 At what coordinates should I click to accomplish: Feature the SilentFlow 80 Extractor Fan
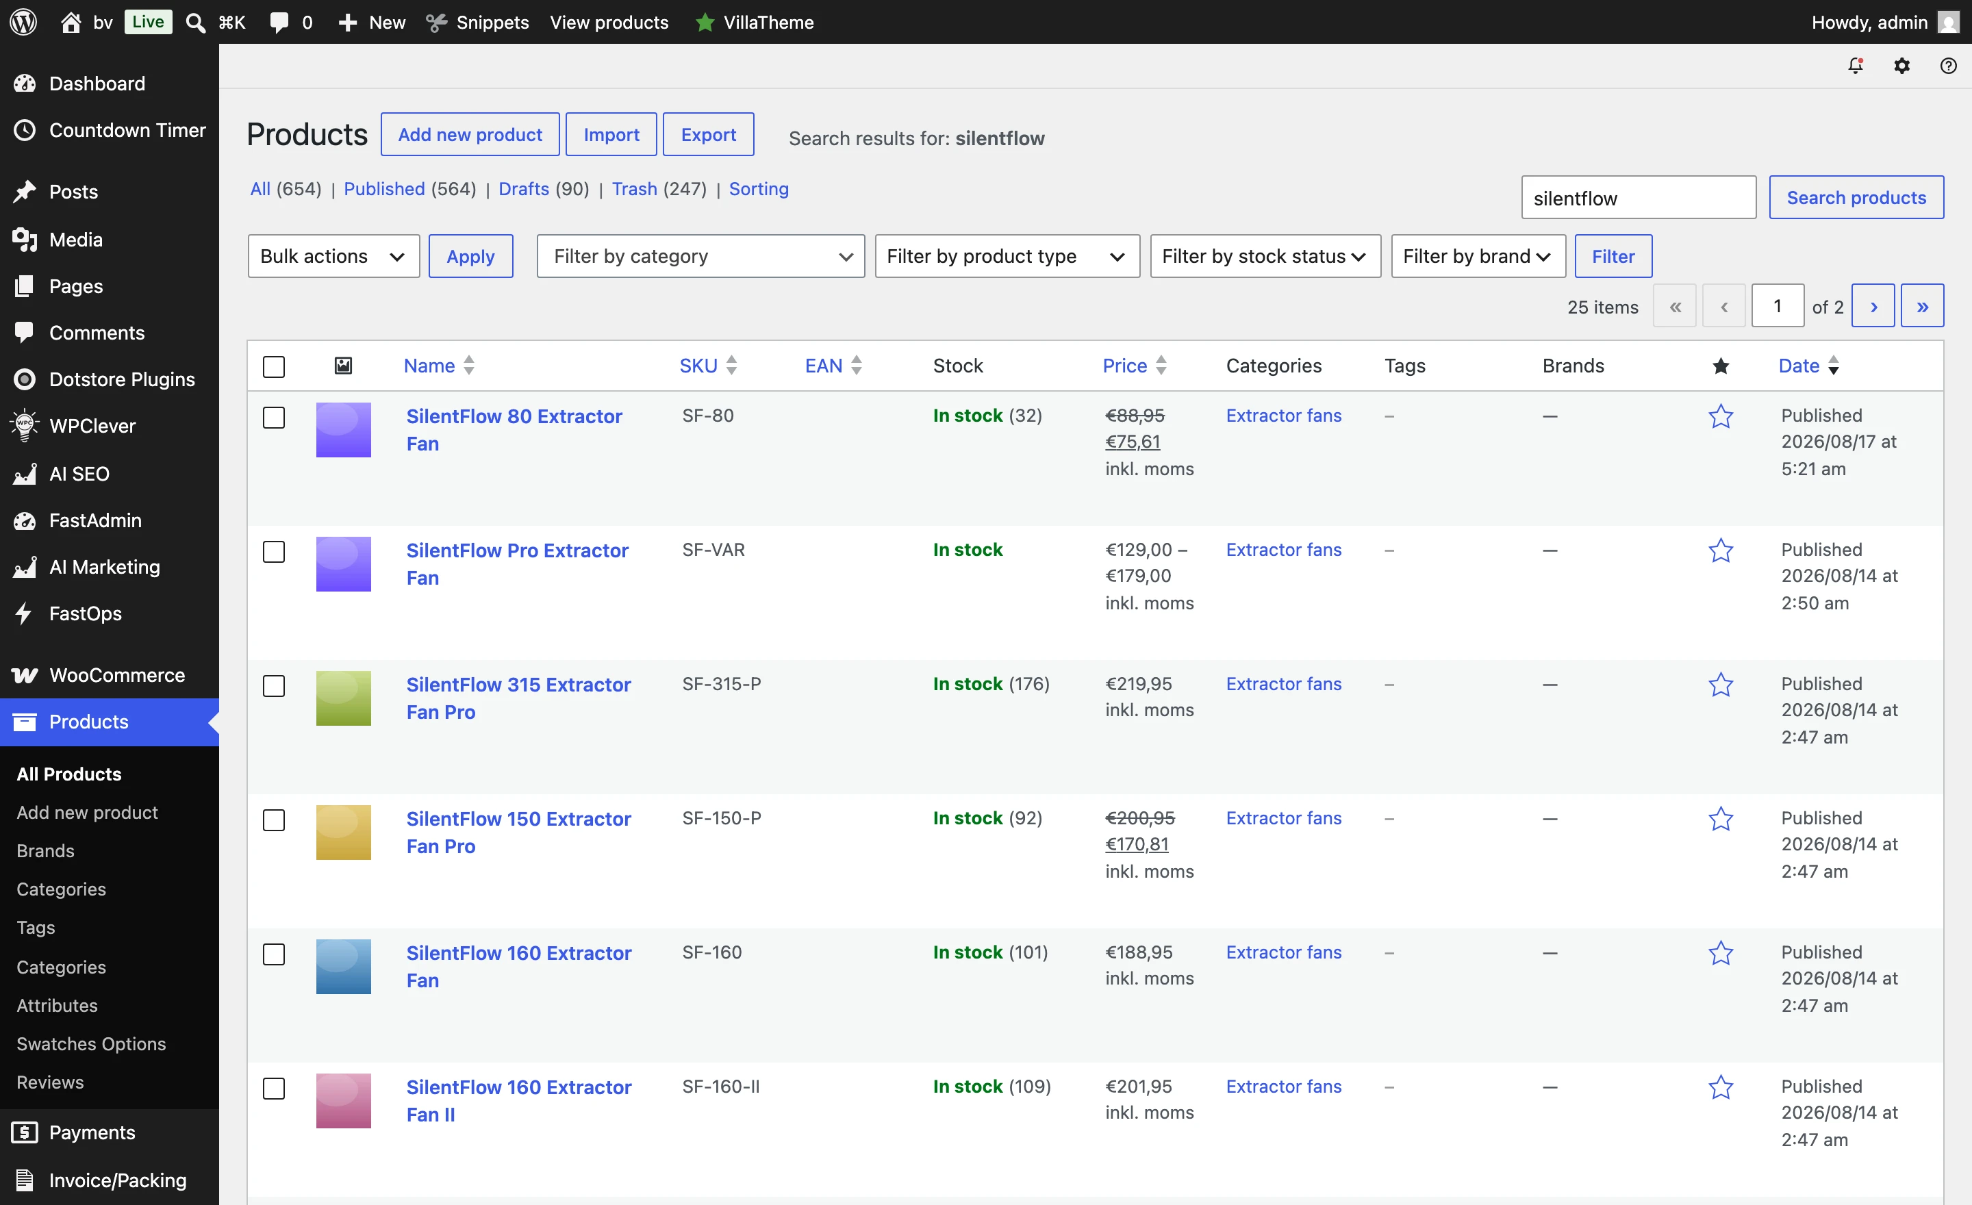coord(1720,416)
